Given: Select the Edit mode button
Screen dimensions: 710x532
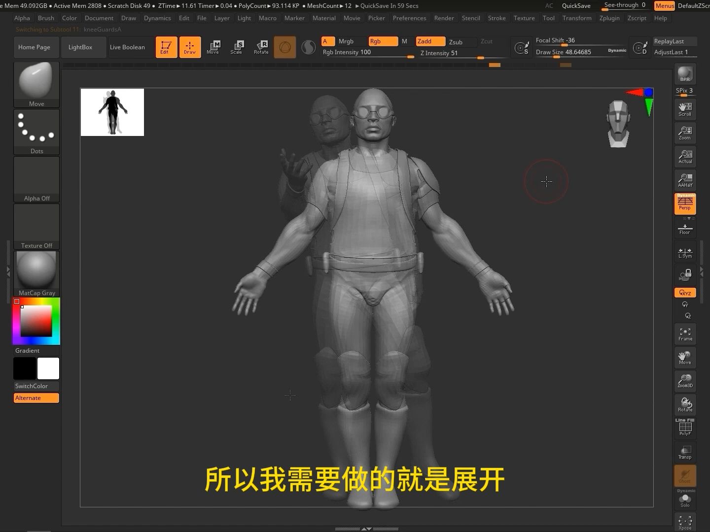Looking at the screenshot, I should (x=166, y=47).
